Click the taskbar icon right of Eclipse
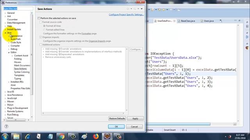 [119, 136]
